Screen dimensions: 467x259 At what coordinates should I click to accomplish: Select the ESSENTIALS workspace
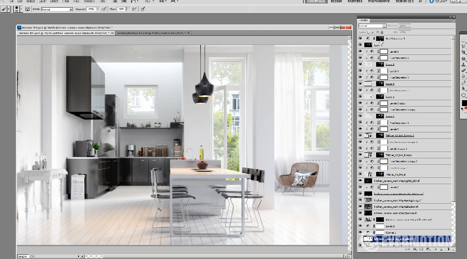(316, 1)
